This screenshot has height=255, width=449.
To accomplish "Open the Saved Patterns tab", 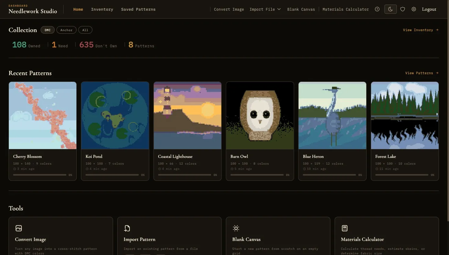I will [138, 9].
